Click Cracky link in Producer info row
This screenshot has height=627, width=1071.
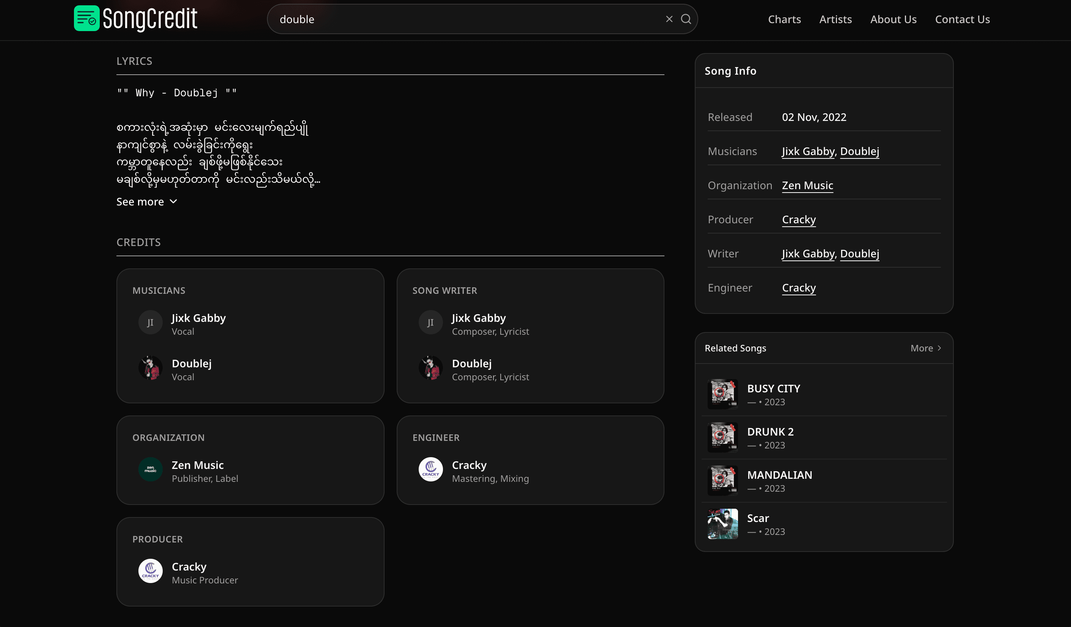click(x=799, y=219)
